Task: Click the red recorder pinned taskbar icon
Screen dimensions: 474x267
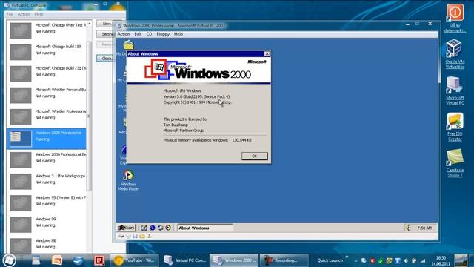Action: pos(99,260)
